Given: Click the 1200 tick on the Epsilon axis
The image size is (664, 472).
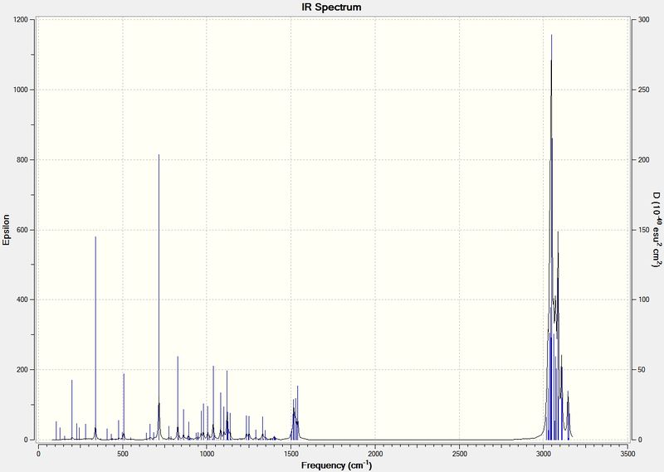Looking at the screenshot, I should (21, 20).
